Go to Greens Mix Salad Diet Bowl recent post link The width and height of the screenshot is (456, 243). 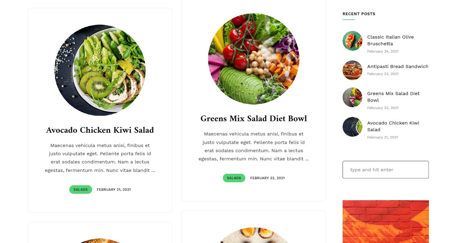[x=393, y=97]
